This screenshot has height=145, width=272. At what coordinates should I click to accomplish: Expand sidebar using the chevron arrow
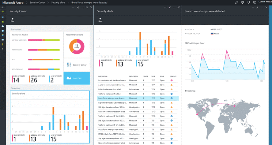pos(2,49)
